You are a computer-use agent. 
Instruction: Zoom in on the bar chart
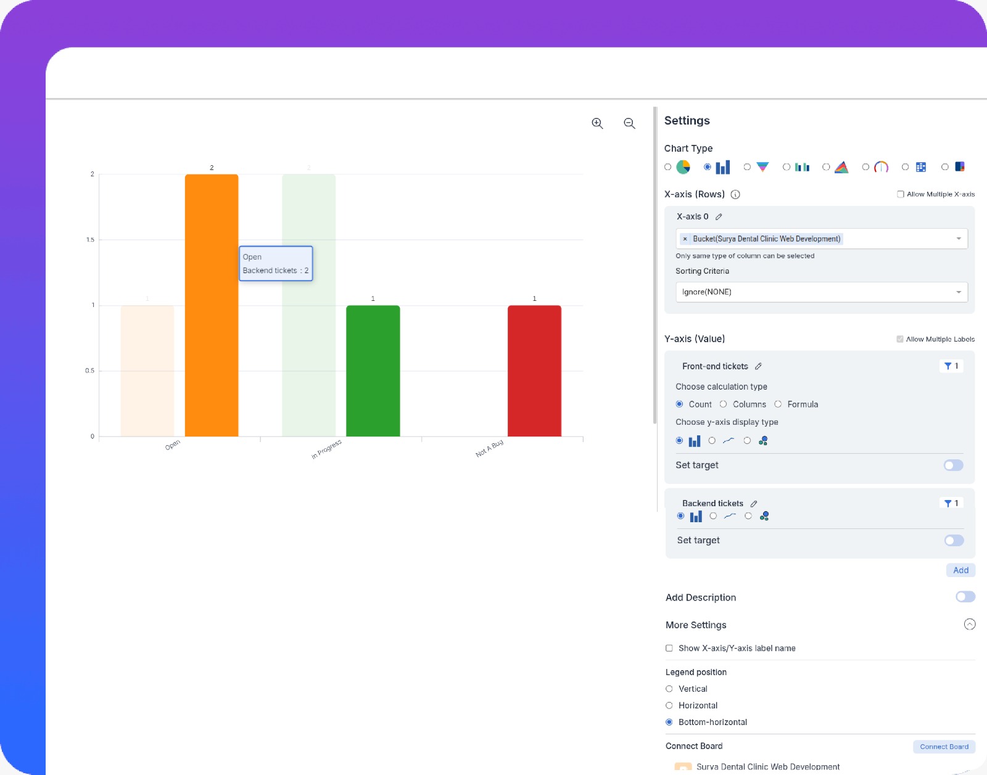click(x=597, y=123)
